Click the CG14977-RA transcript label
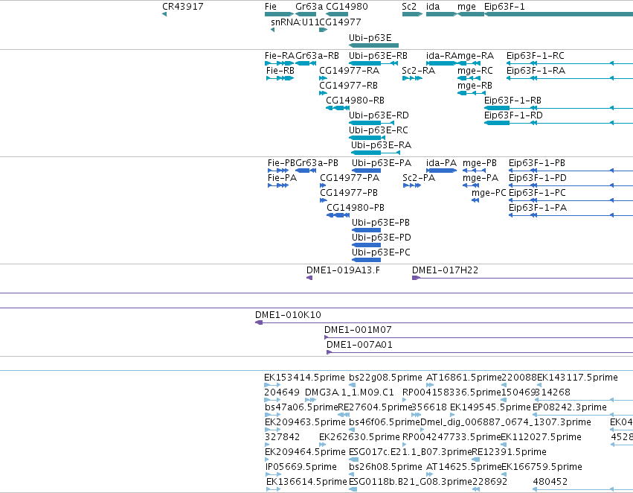The height and width of the screenshot is (493, 633). 349,70
